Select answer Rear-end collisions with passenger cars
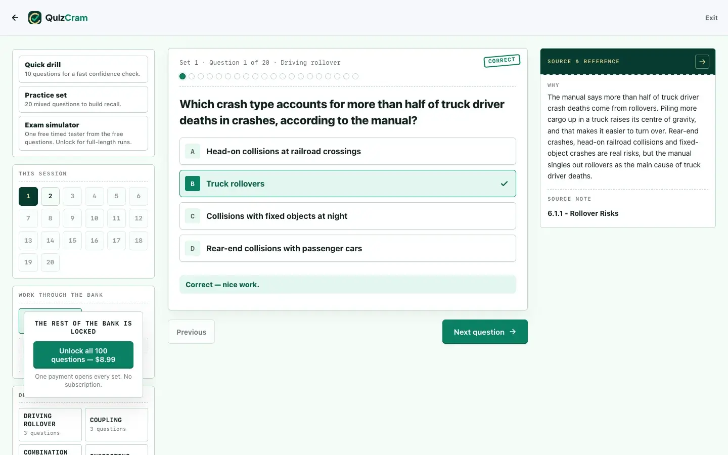 coord(348,248)
